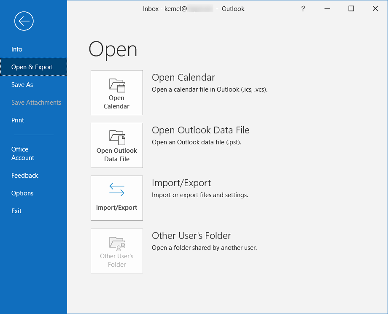Click the Open Calendar tile button
Viewport: 388px width, 314px height.
click(117, 92)
